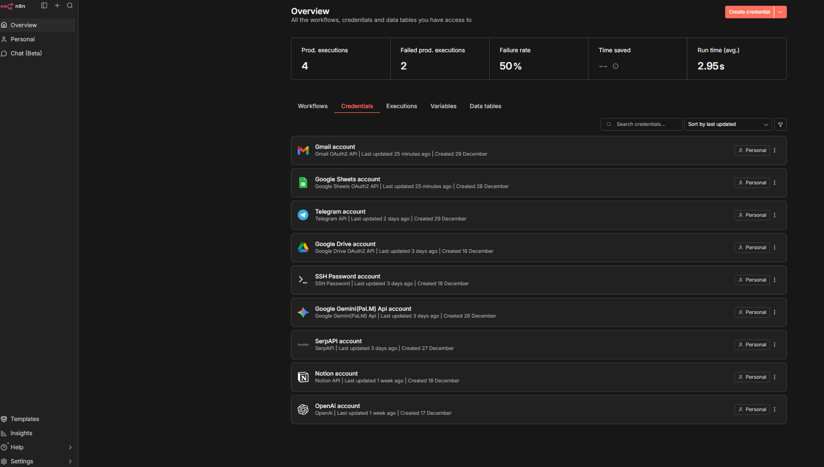The height and width of the screenshot is (467, 824).
Task: Expand the Help submenu in sidebar
Action: coord(70,447)
